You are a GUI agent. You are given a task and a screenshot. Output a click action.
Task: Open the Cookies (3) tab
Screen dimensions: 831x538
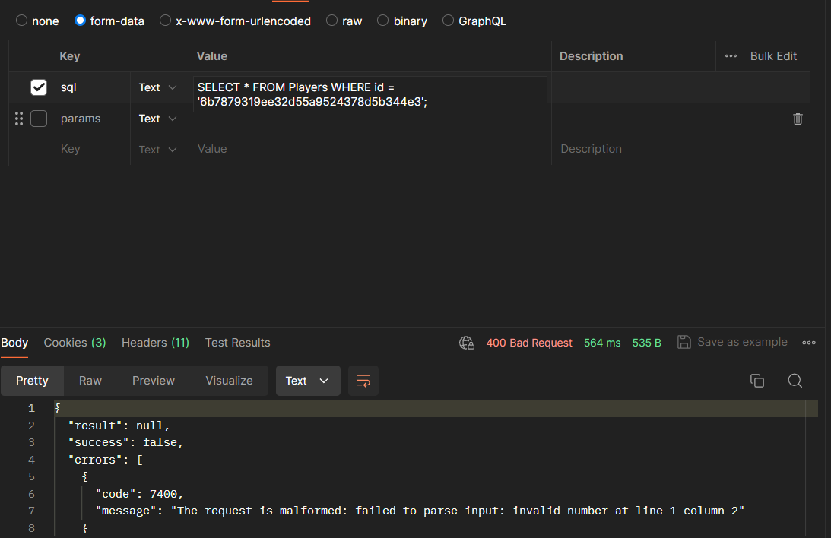tap(75, 343)
